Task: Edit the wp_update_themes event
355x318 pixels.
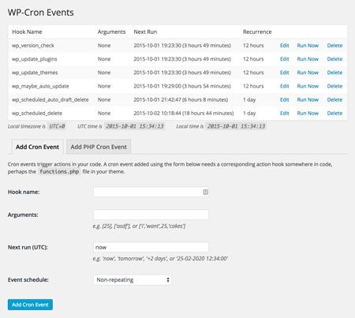Action: click(285, 73)
